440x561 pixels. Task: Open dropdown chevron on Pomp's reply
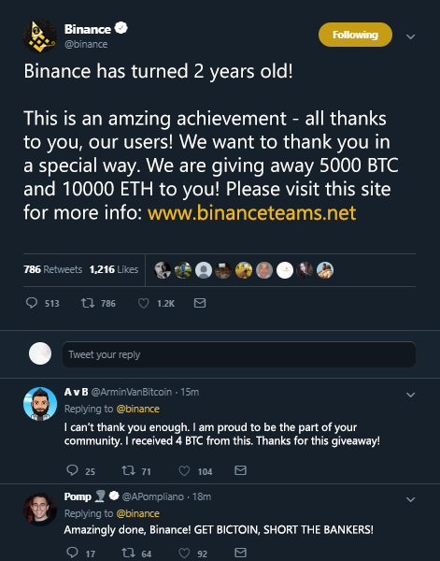point(411,499)
